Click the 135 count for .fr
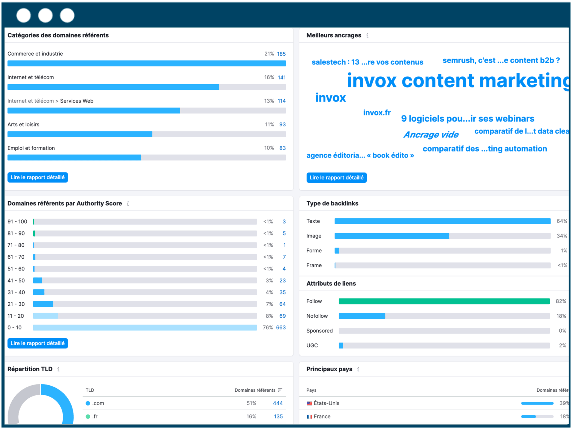Screen dimensions: 573x430 pos(278,417)
